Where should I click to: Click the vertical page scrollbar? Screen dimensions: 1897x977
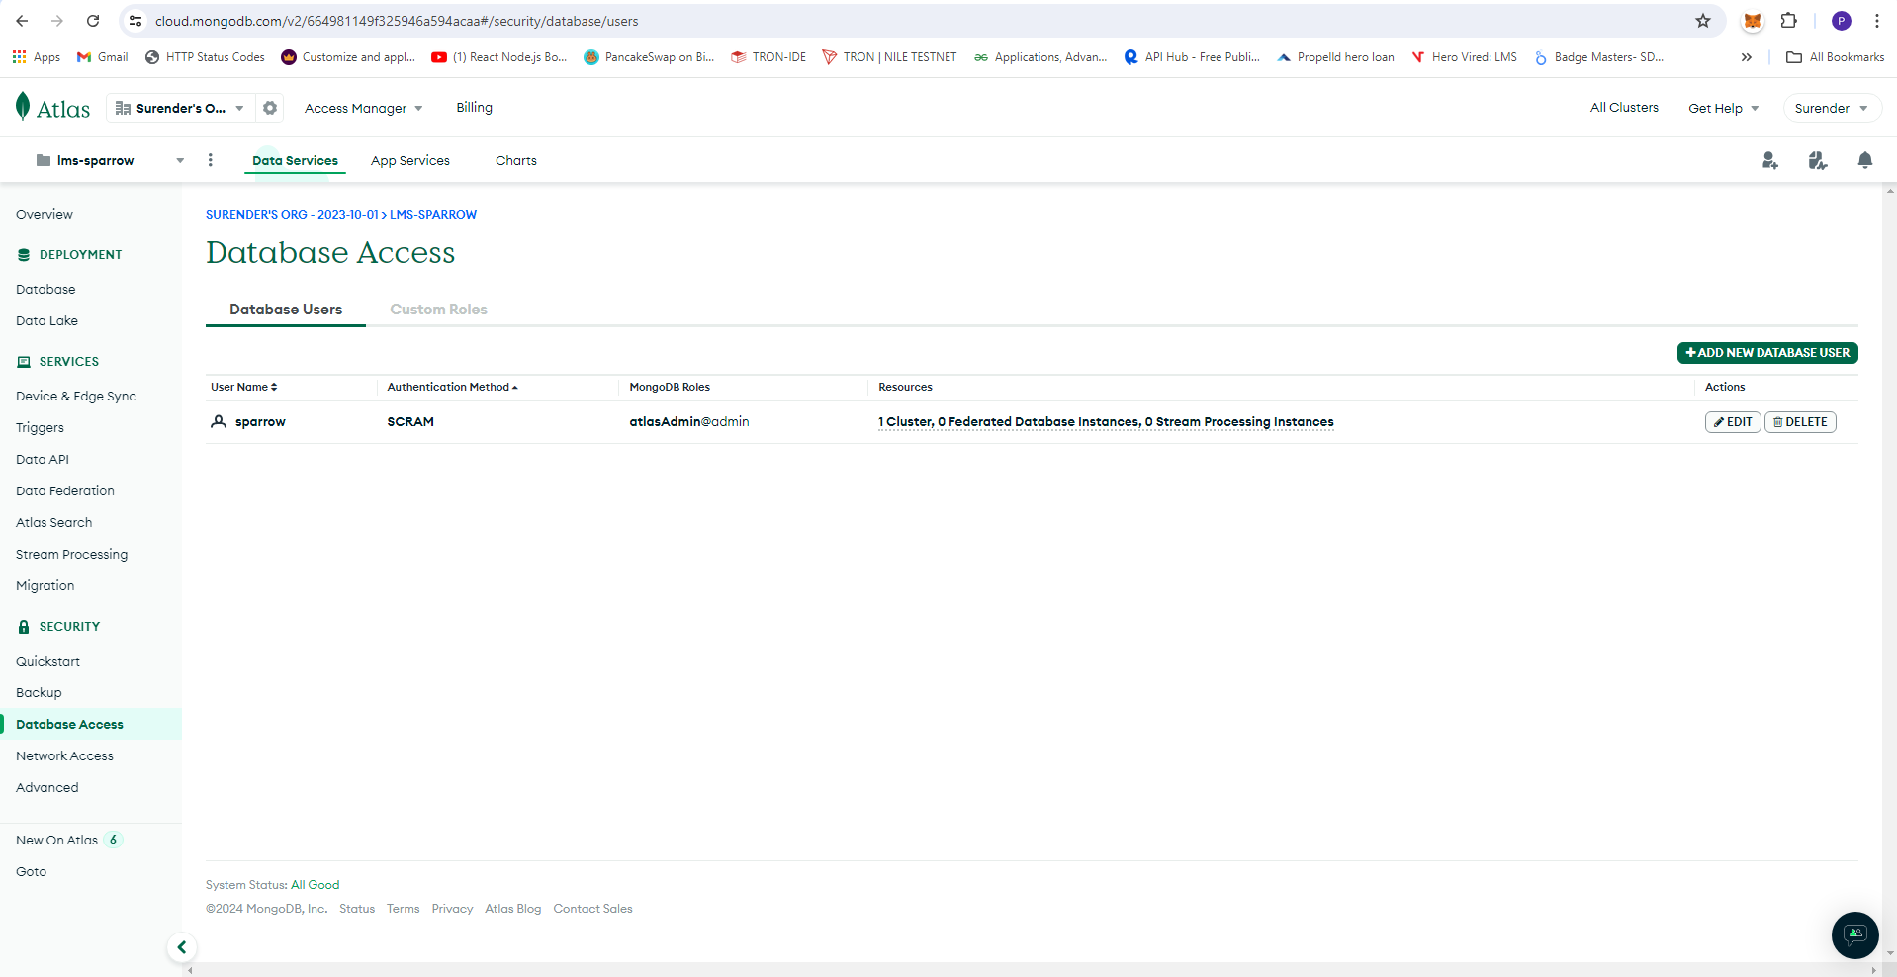click(1890, 572)
